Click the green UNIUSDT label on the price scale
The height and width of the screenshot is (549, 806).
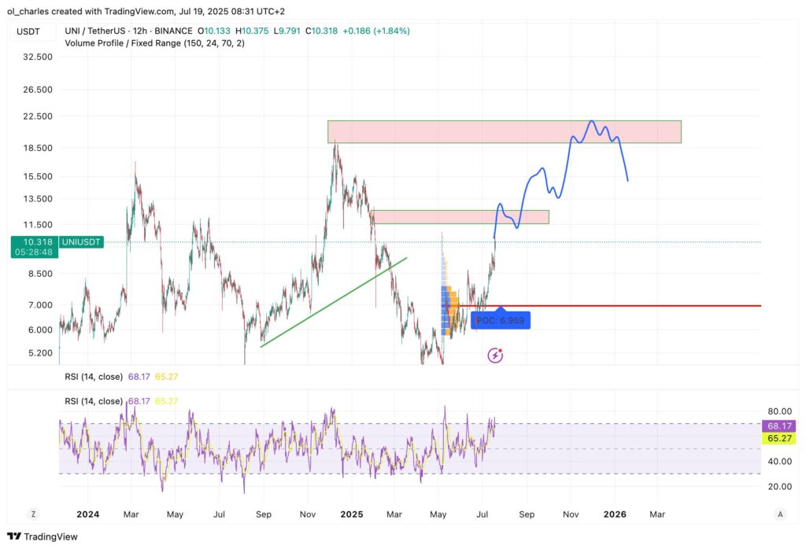pos(81,242)
